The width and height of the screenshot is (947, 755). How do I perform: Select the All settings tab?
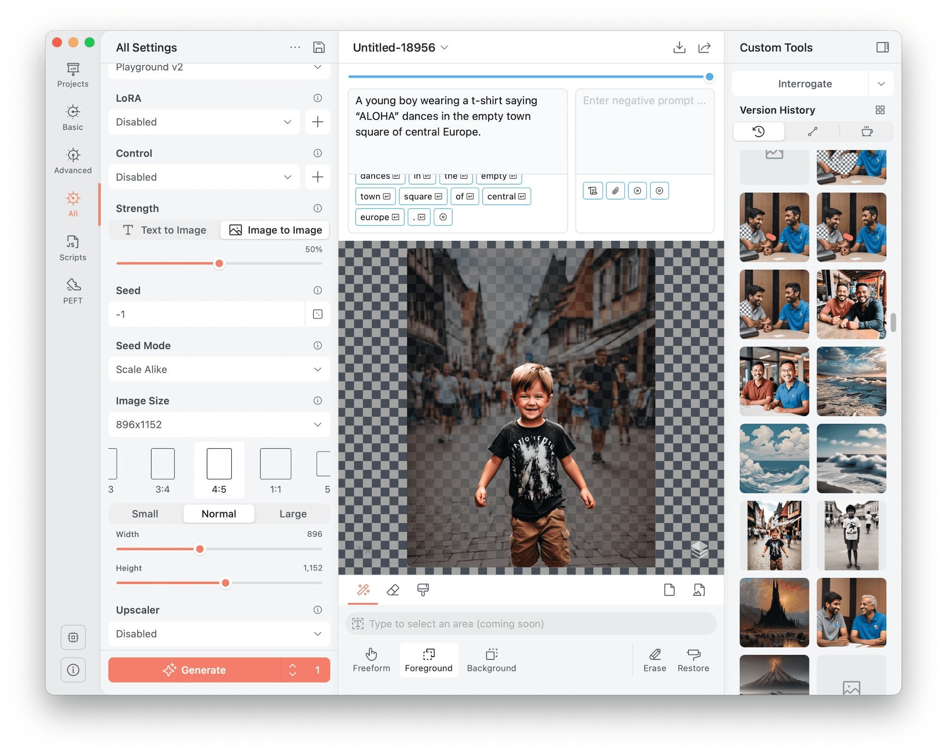(x=73, y=204)
